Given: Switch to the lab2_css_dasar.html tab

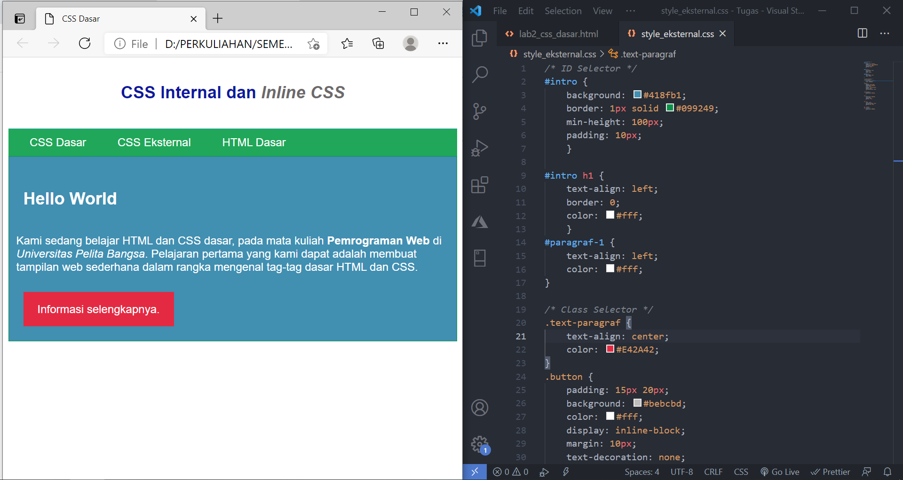Looking at the screenshot, I should click(x=558, y=33).
